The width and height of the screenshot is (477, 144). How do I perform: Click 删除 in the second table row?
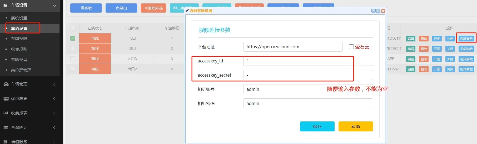click(424, 49)
